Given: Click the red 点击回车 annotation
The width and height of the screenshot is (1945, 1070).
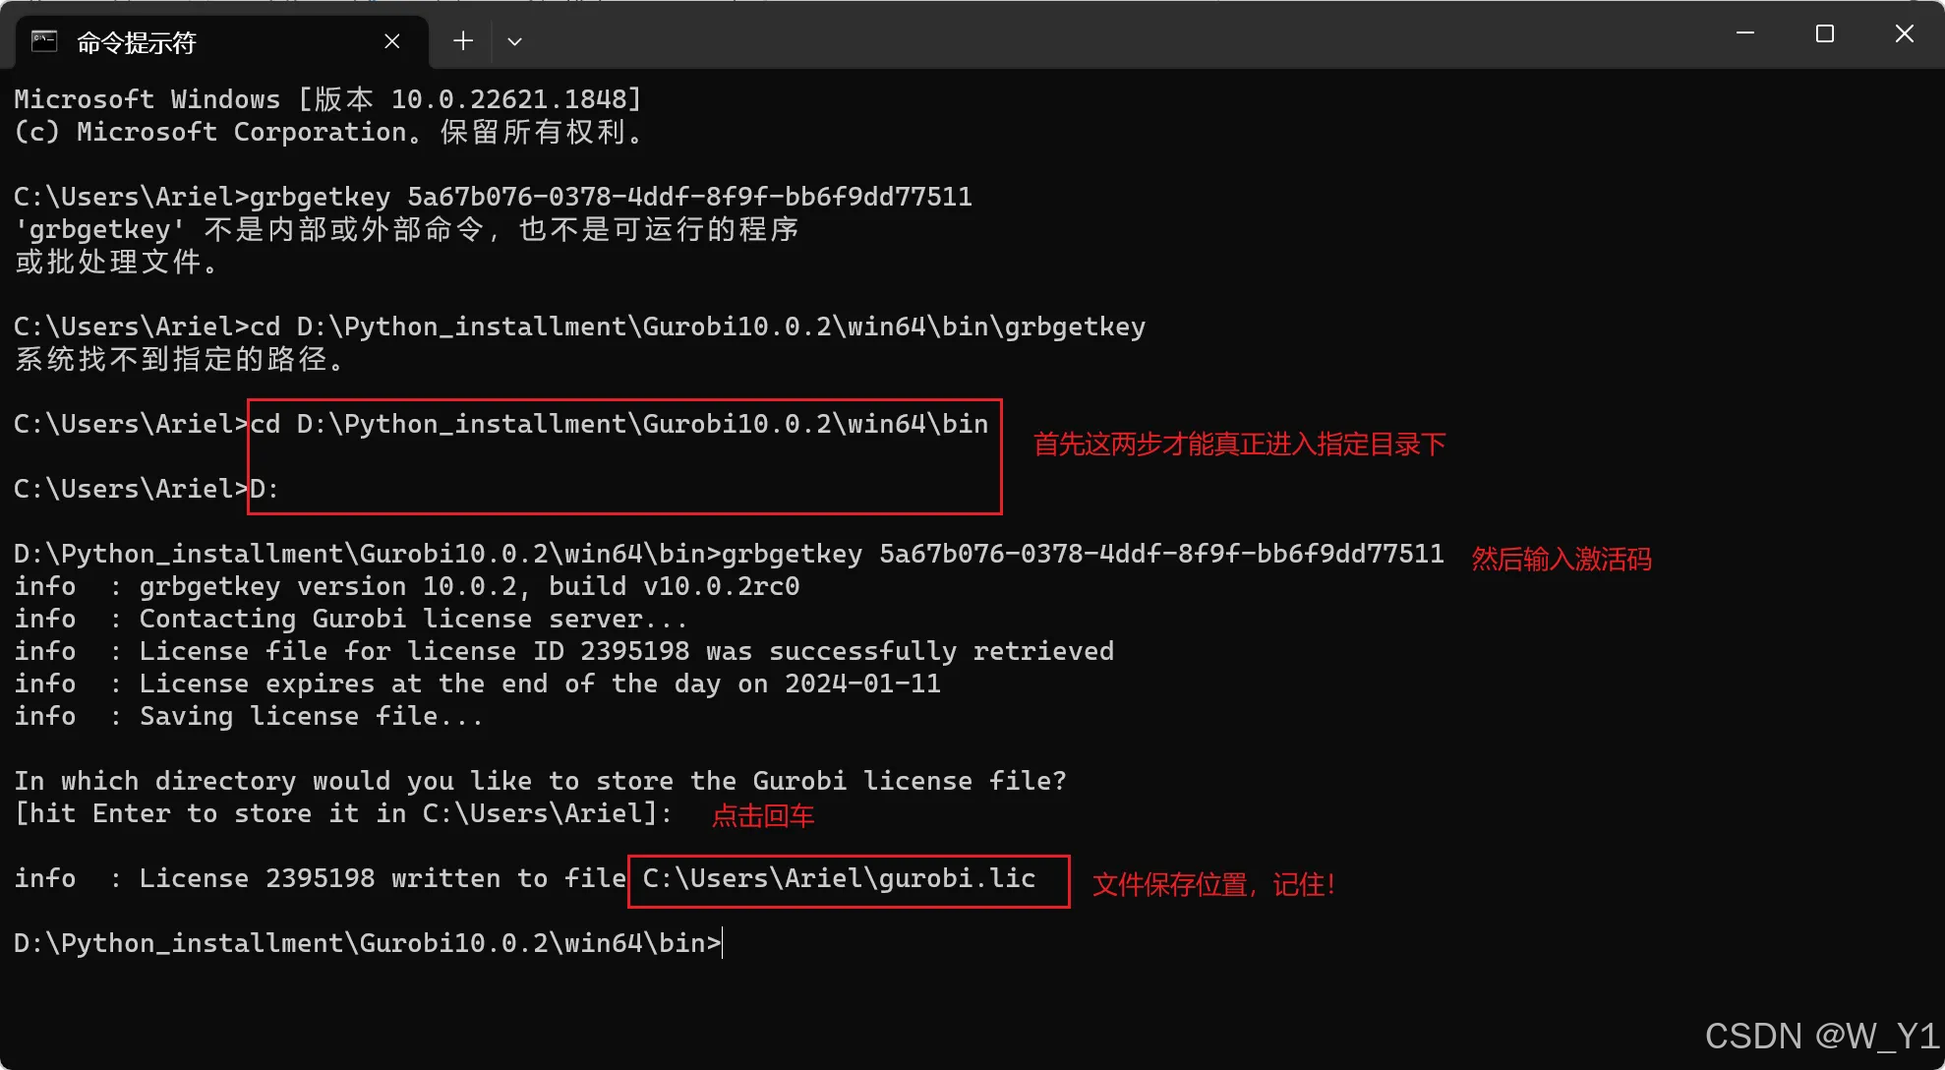Looking at the screenshot, I should pos(762,815).
